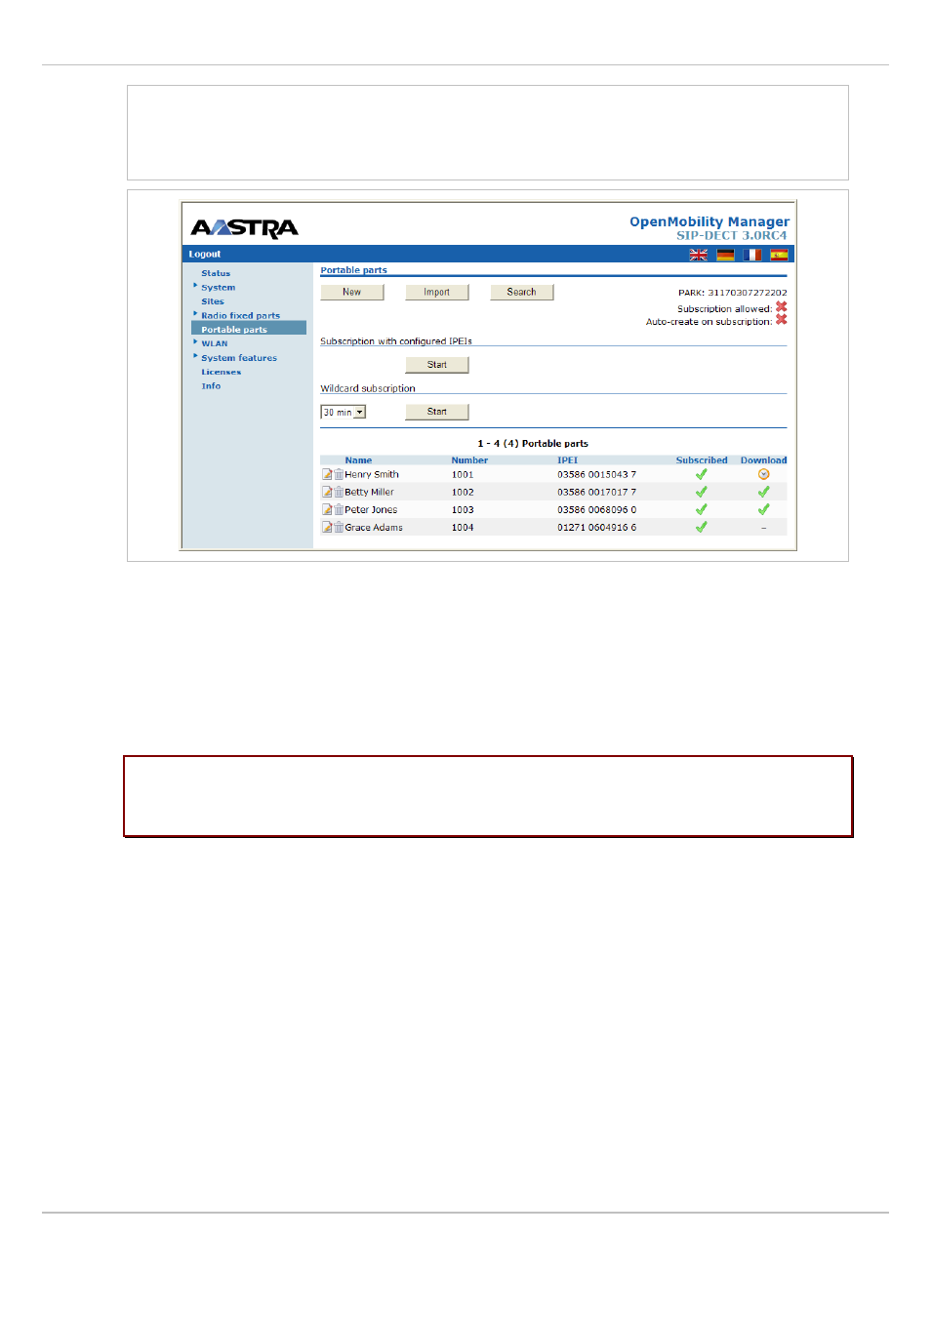Open the edit icon for Grace Adams
The height and width of the screenshot is (1317, 932).
click(327, 528)
